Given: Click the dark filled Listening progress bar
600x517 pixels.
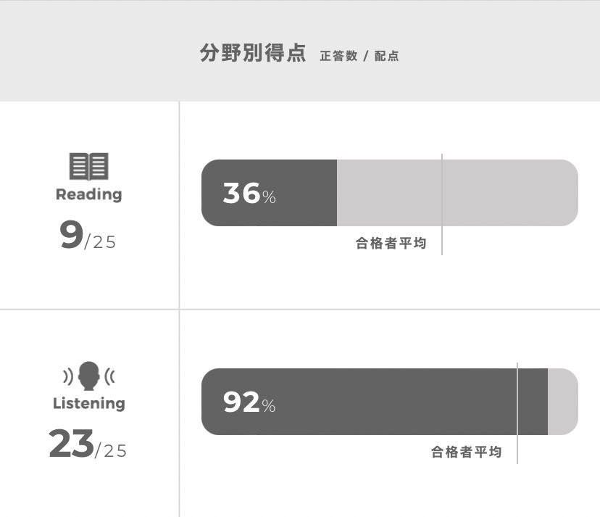Looking at the screenshot, I should 375,402.
